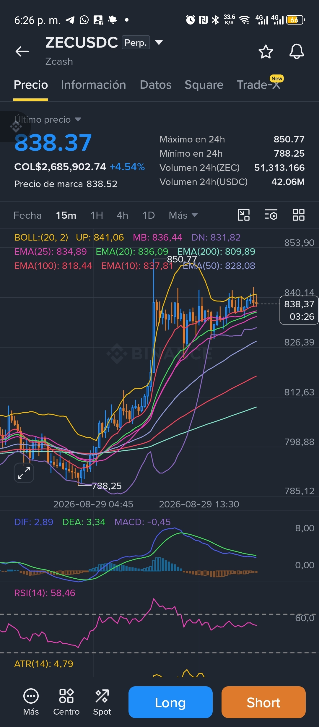Tap the EMA(200): 809,89 label

pyautogui.click(x=216, y=251)
